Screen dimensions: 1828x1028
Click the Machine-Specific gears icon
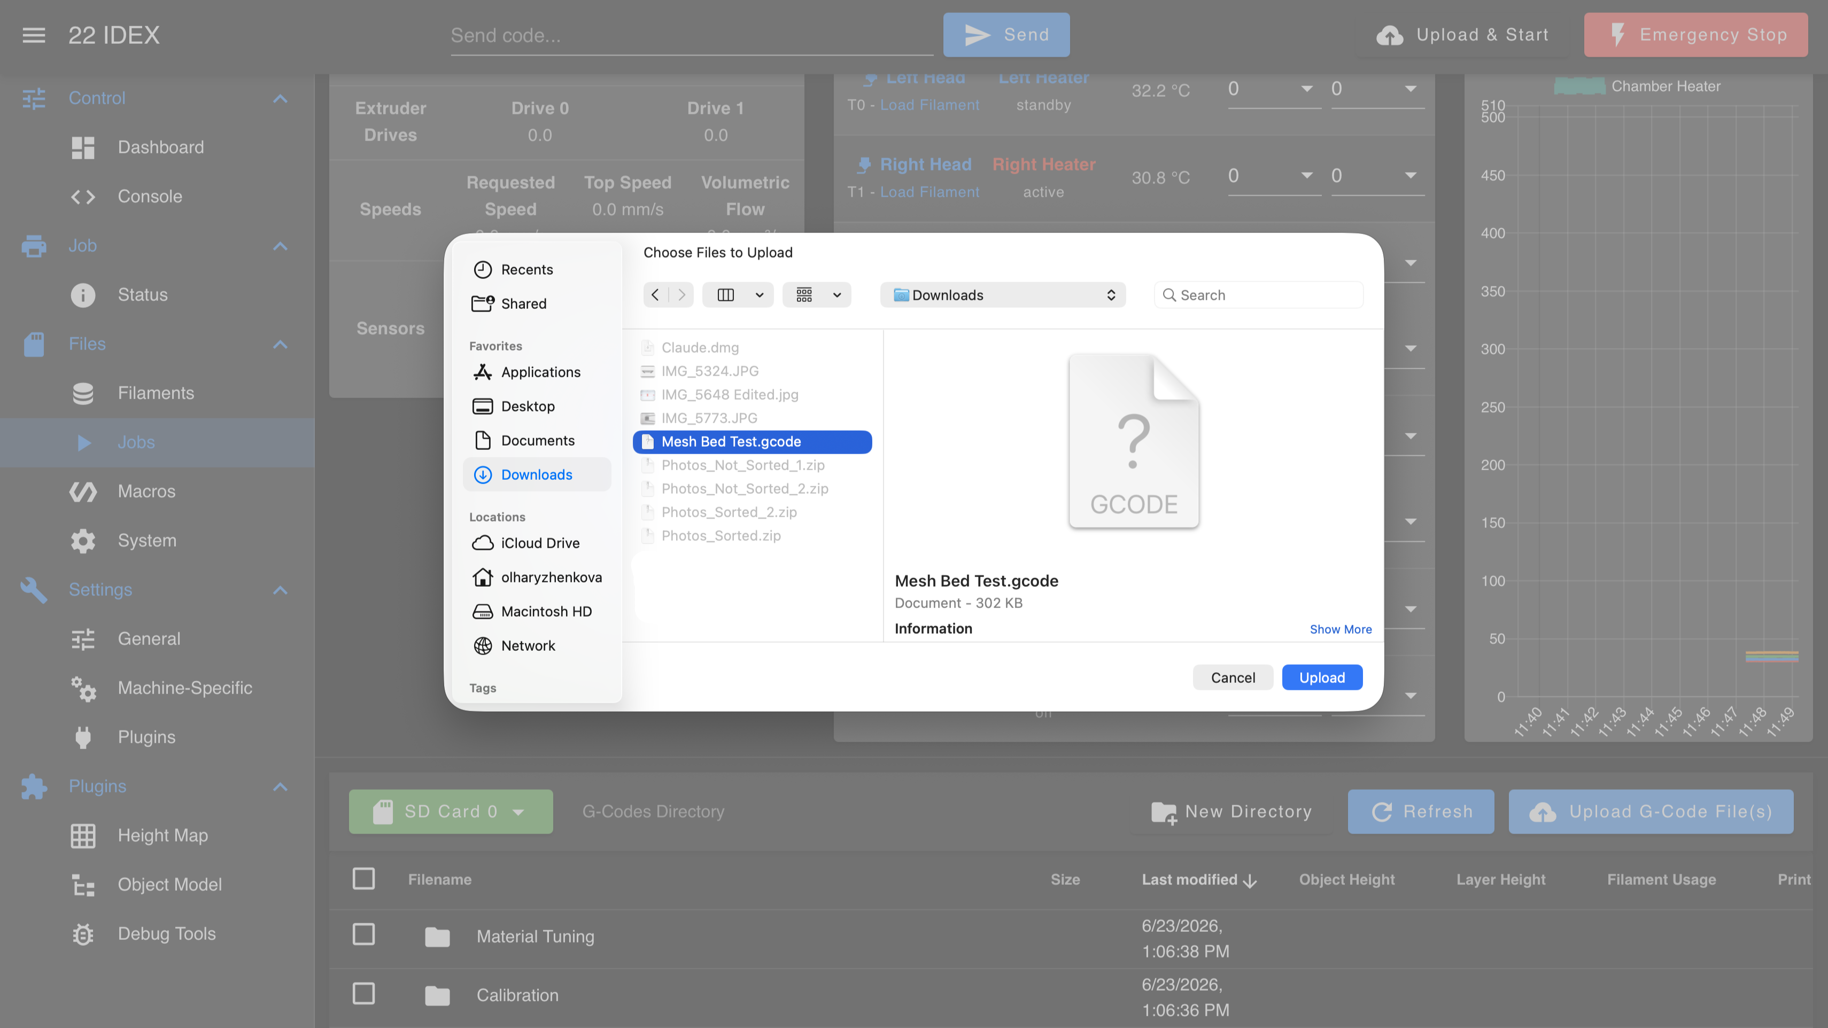click(x=83, y=688)
